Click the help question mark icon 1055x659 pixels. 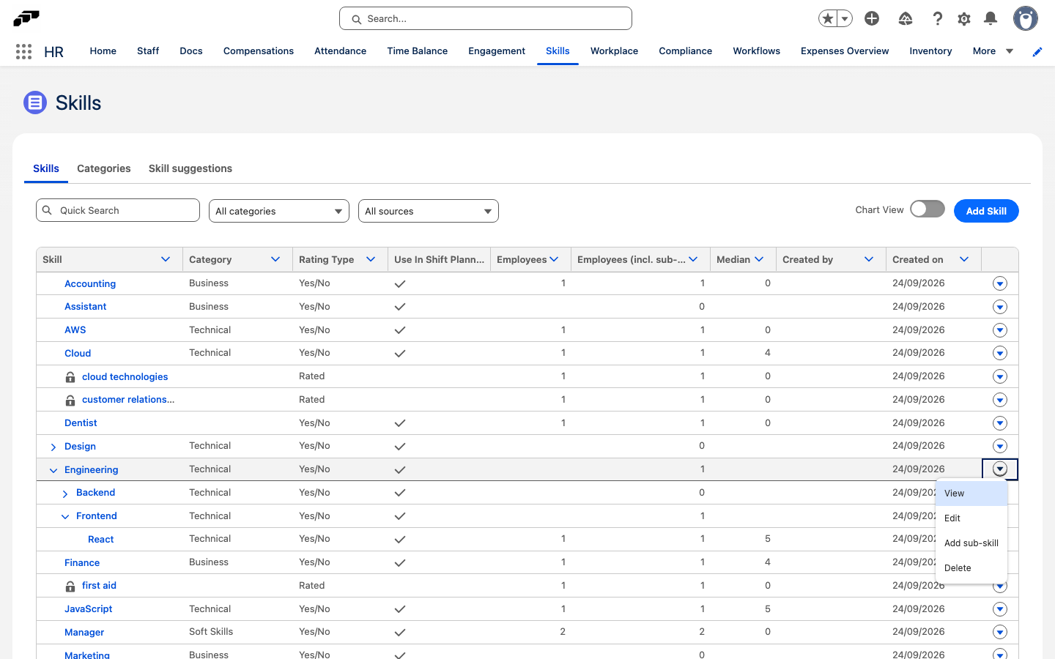pos(938,18)
